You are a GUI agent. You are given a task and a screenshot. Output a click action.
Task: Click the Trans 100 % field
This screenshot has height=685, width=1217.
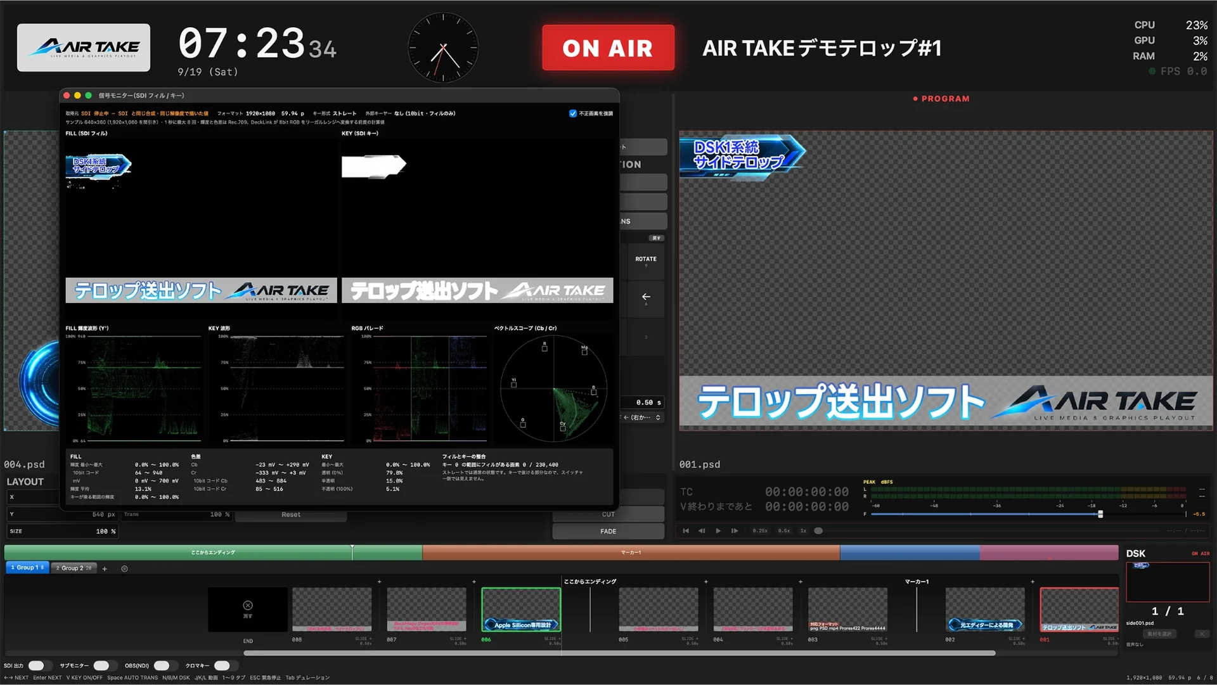pos(176,515)
